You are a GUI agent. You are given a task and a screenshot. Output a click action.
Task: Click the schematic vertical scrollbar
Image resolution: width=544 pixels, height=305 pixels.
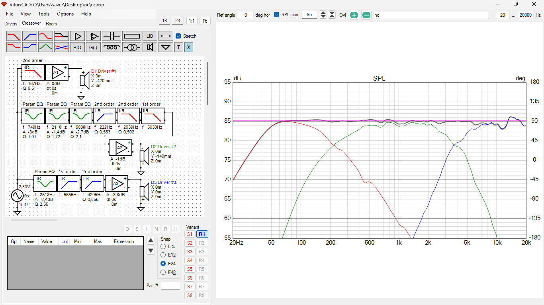(207, 83)
